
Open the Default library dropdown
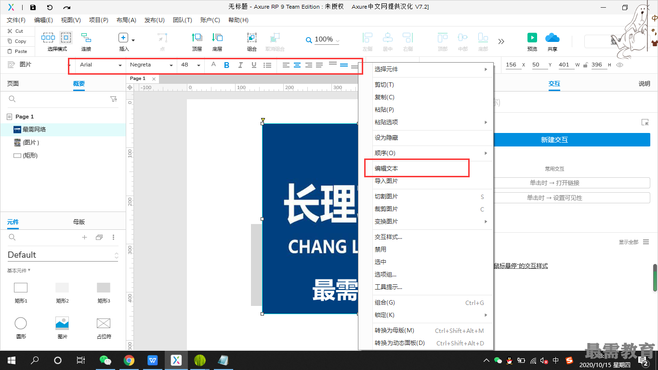coord(63,255)
